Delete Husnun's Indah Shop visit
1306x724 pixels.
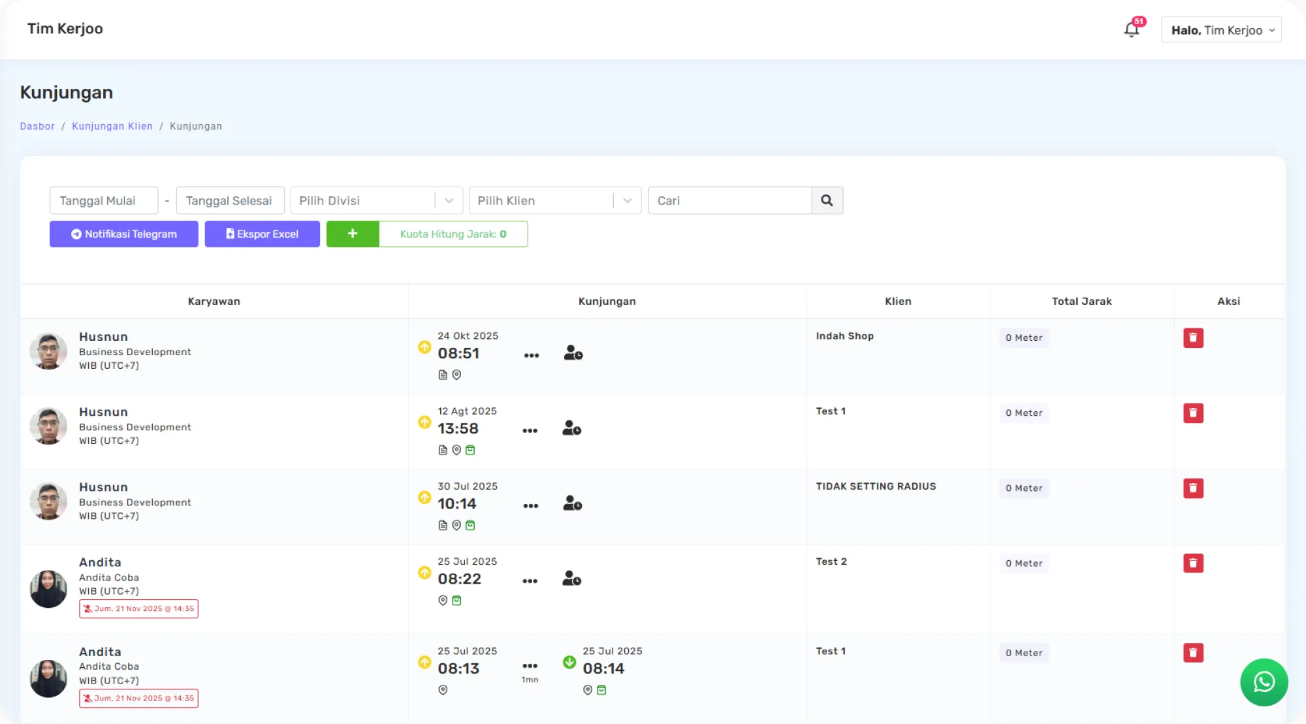click(x=1193, y=338)
